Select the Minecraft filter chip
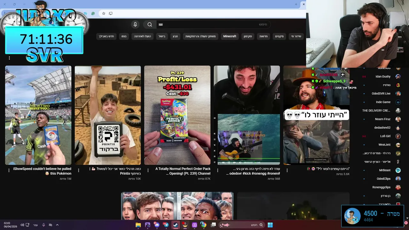The image size is (409, 230). pyautogui.click(x=230, y=36)
